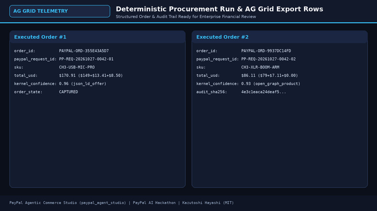The image size is (377, 211).
Task: Click the $170.91 total value
Action: tap(91, 75)
